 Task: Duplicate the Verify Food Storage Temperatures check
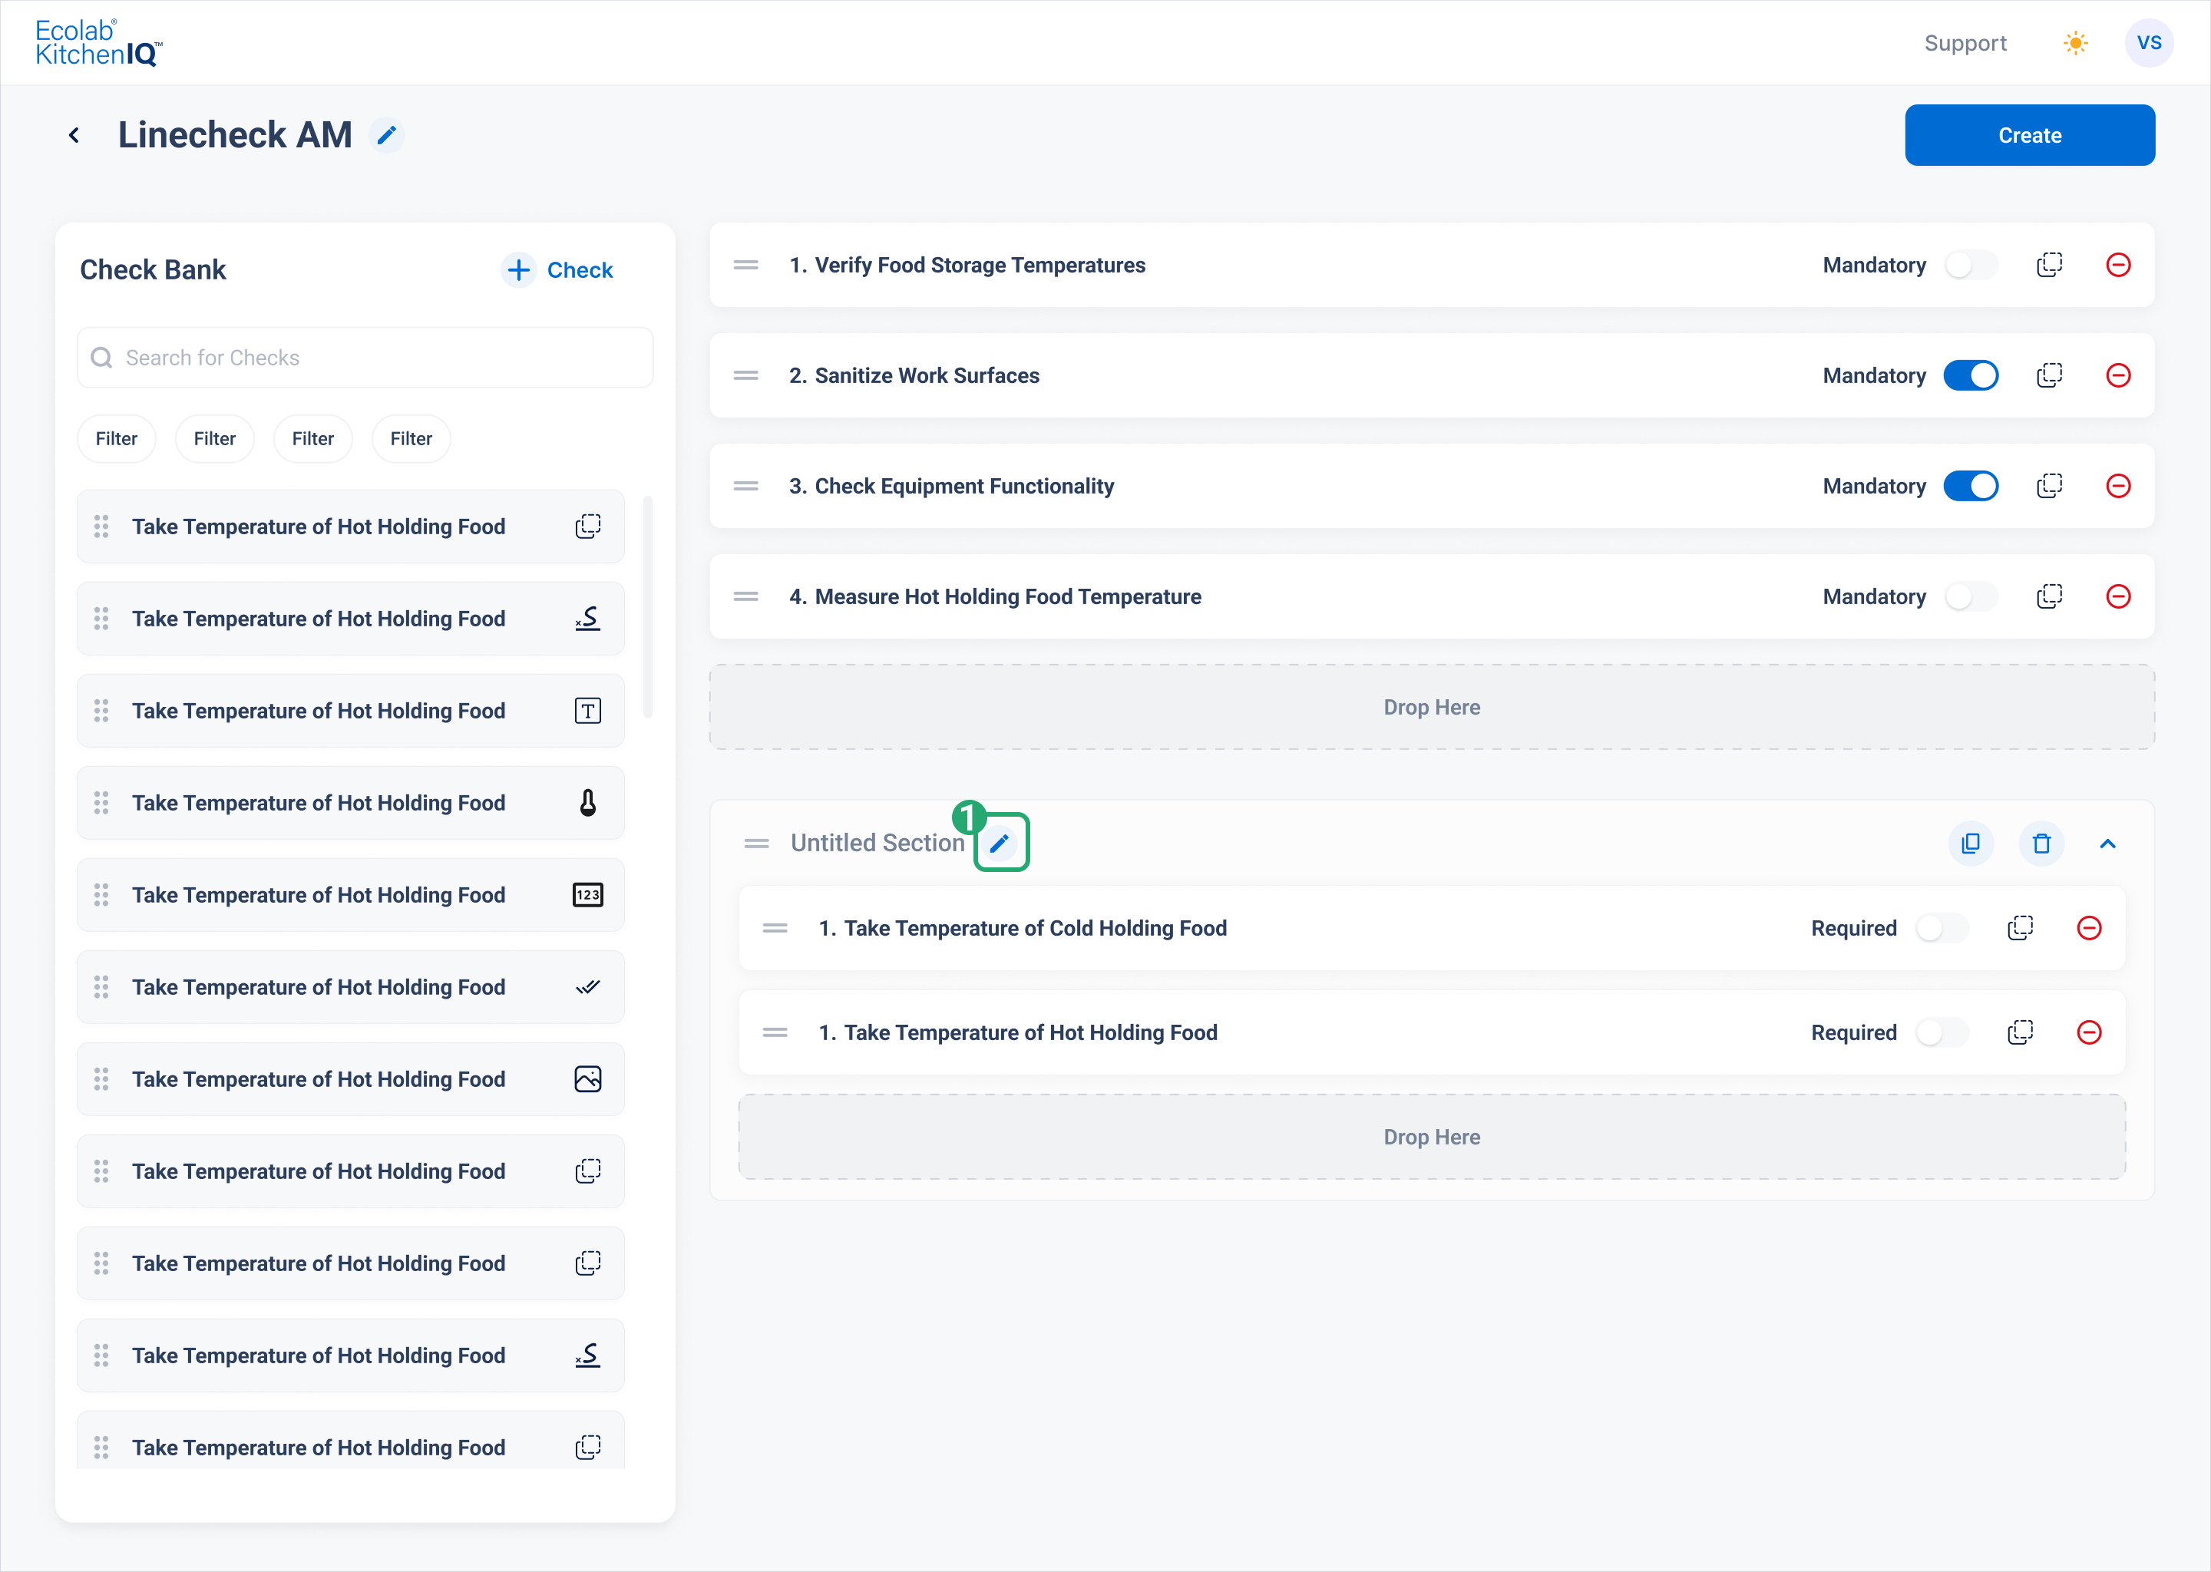(x=2049, y=266)
